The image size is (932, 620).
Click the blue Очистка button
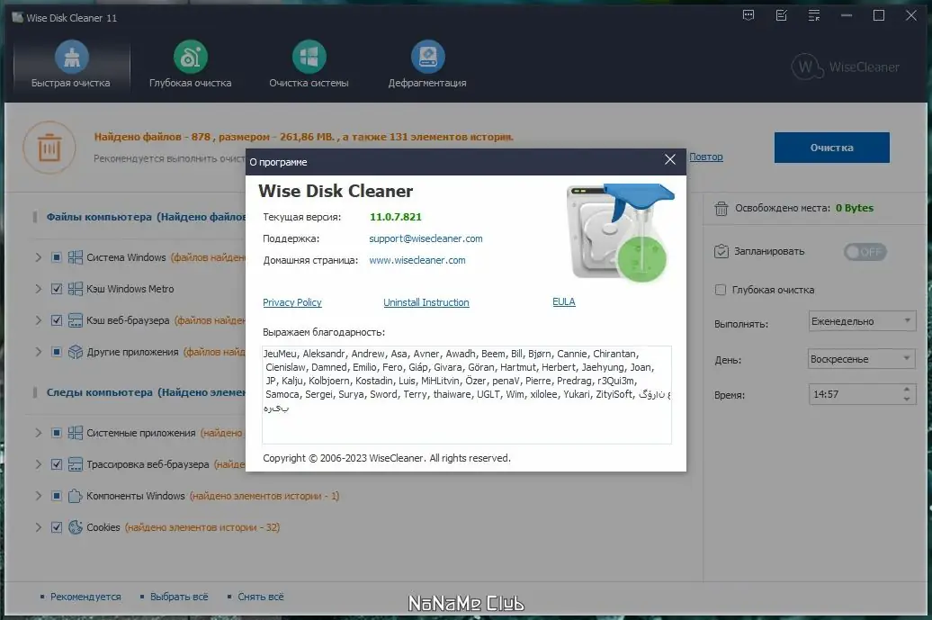coord(831,148)
